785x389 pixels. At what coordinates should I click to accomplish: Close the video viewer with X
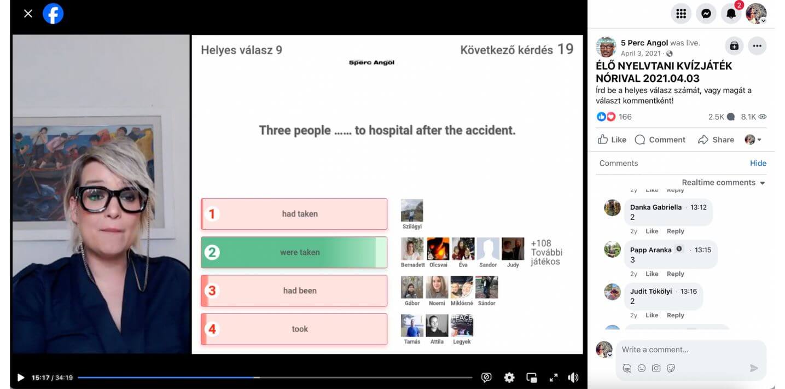28,14
